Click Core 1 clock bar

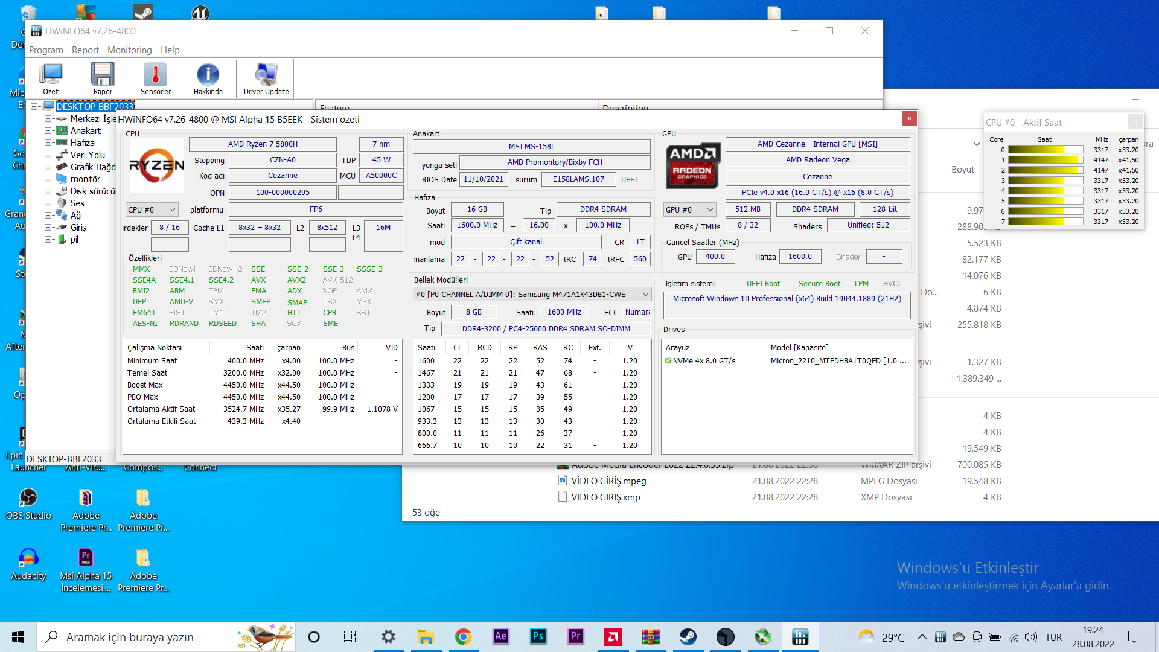[x=1046, y=160]
